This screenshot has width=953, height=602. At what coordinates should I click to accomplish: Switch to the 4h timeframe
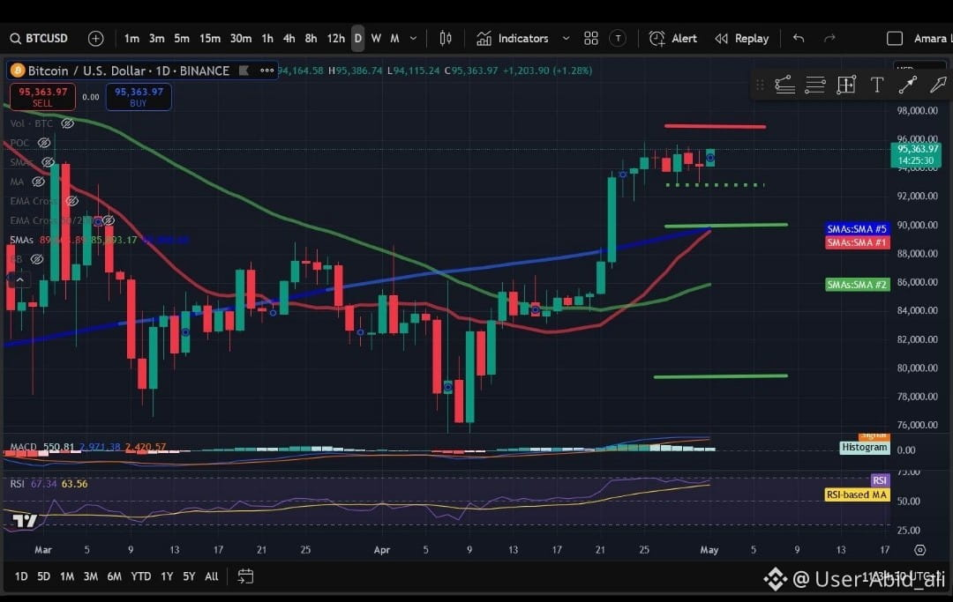pos(289,38)
